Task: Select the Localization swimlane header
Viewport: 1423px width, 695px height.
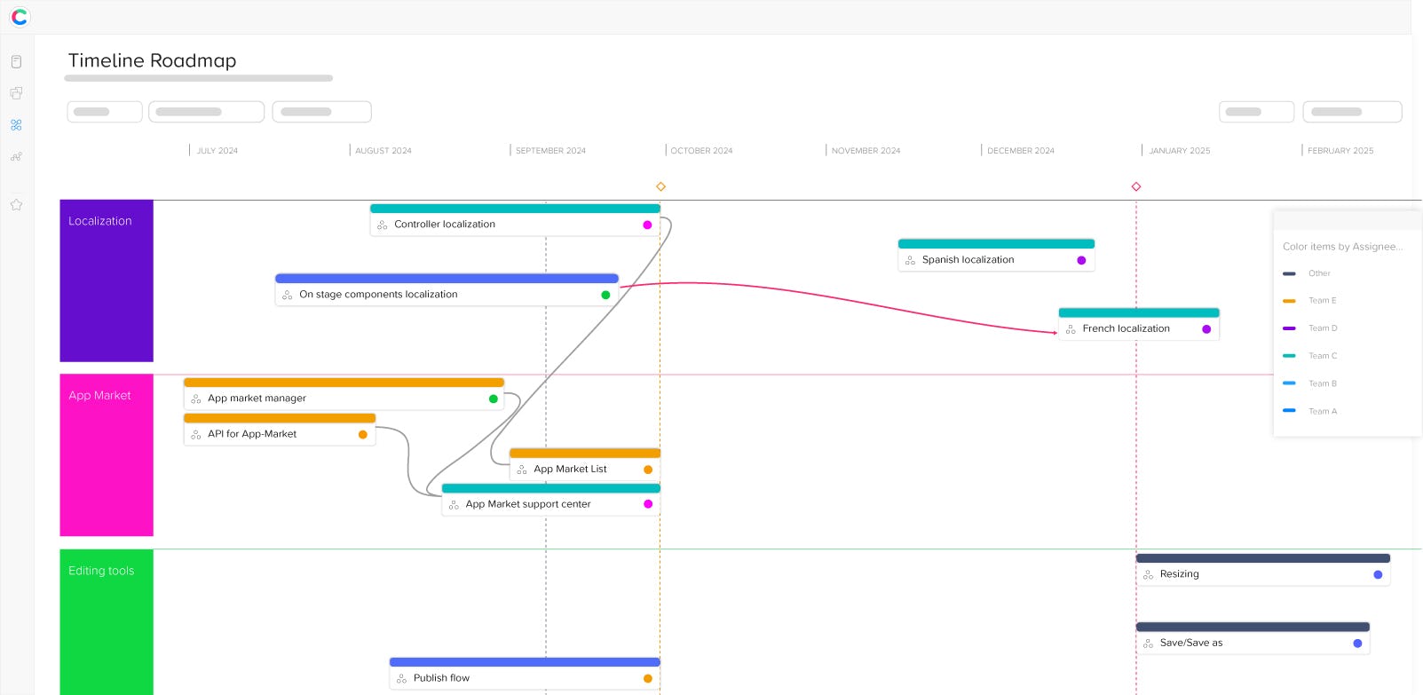Action: (107, 280)
